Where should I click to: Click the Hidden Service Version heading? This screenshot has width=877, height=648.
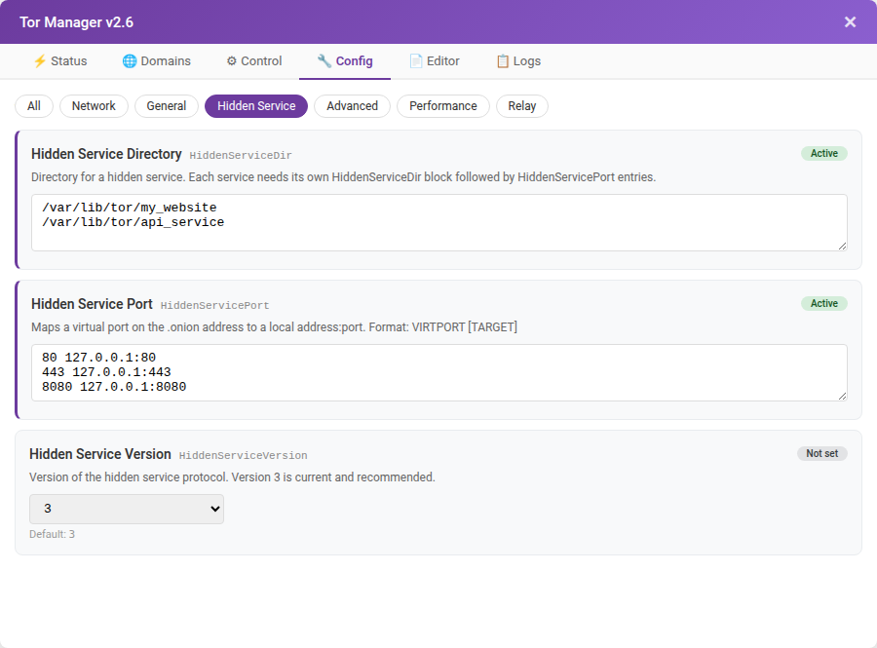[x=100, y=454]
